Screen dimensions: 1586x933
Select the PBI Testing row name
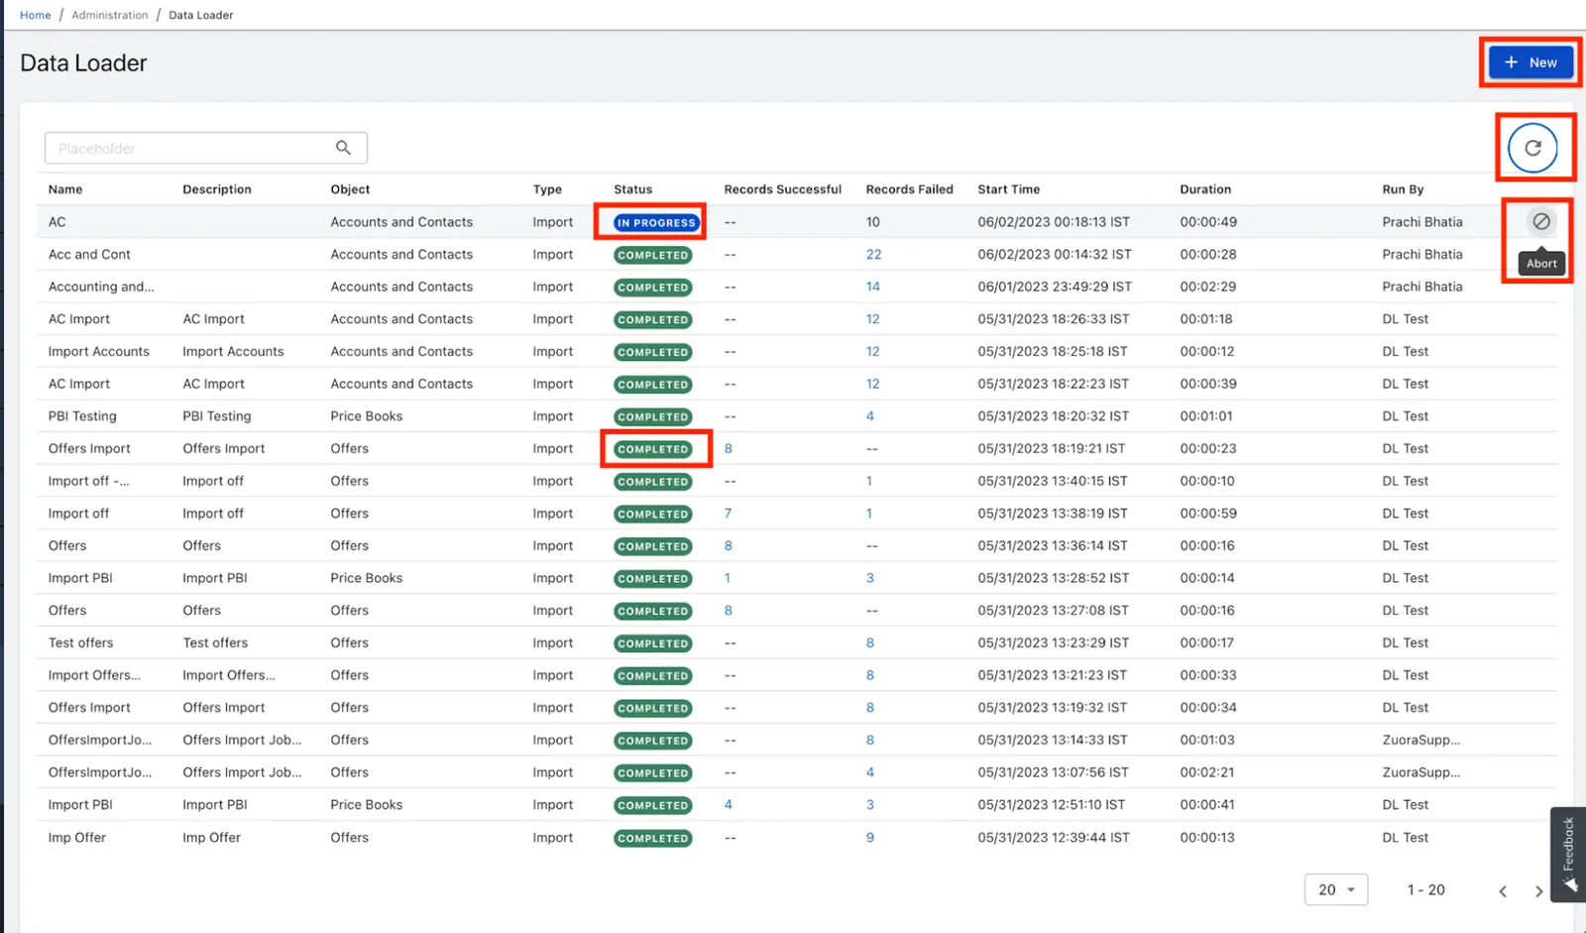pyautogui.click(x=82, y=415)
